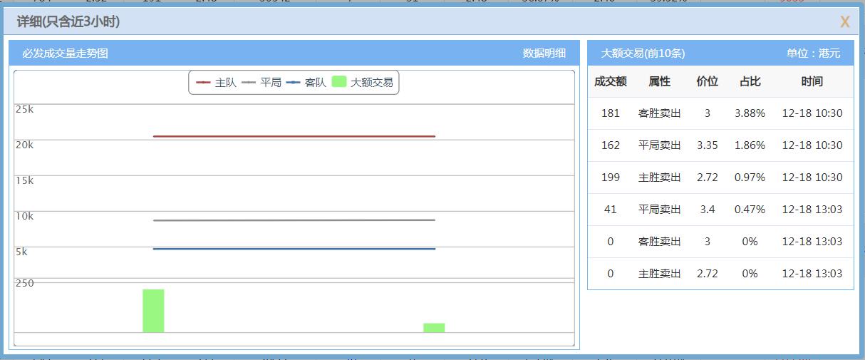Select the amount cell 181
This screenshot has width=865, height=360.
611,113
